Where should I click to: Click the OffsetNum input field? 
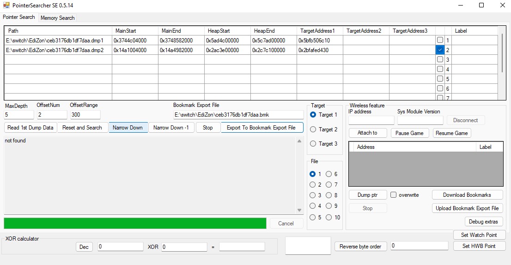point(52,114)
